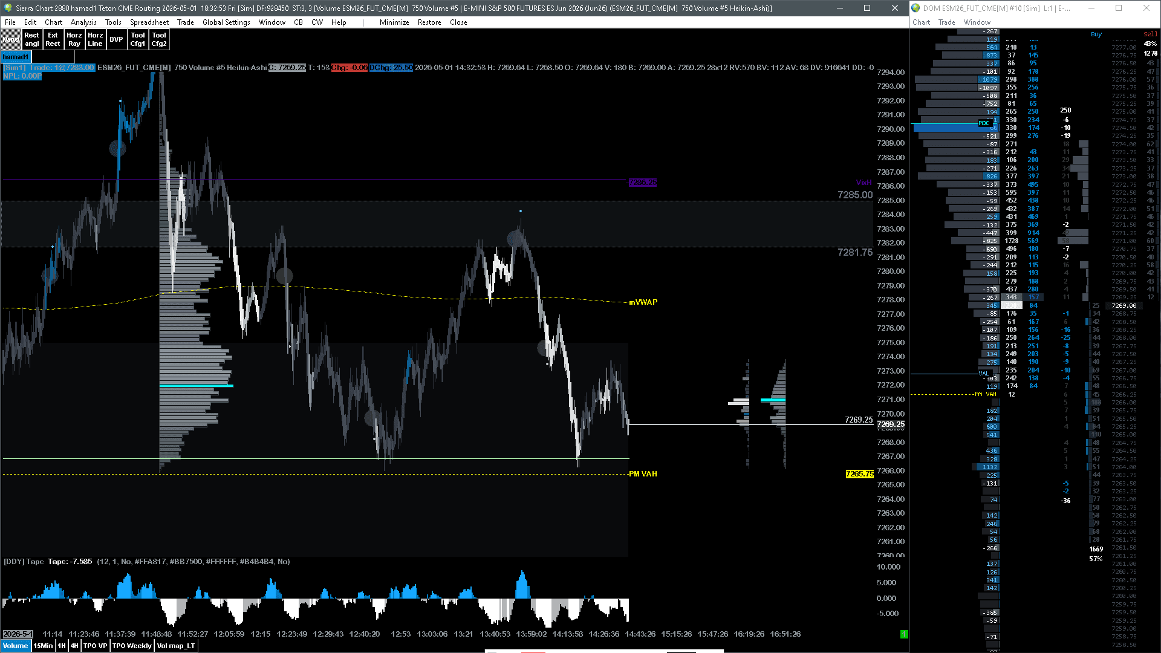1161x653 pixels.
Task: Switch to the Volume chart tab
Action: [x=15, y=646]
